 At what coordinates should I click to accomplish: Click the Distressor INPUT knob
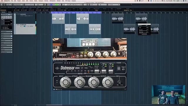pos(66,82)
